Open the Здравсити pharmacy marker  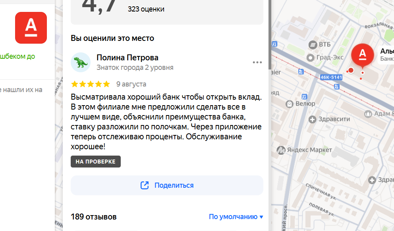[312, 119]
